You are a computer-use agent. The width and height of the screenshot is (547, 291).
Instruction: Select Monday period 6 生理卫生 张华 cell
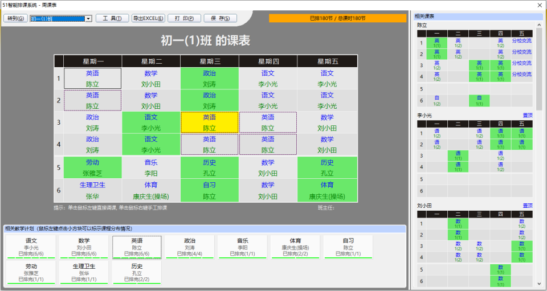point(92,190)
